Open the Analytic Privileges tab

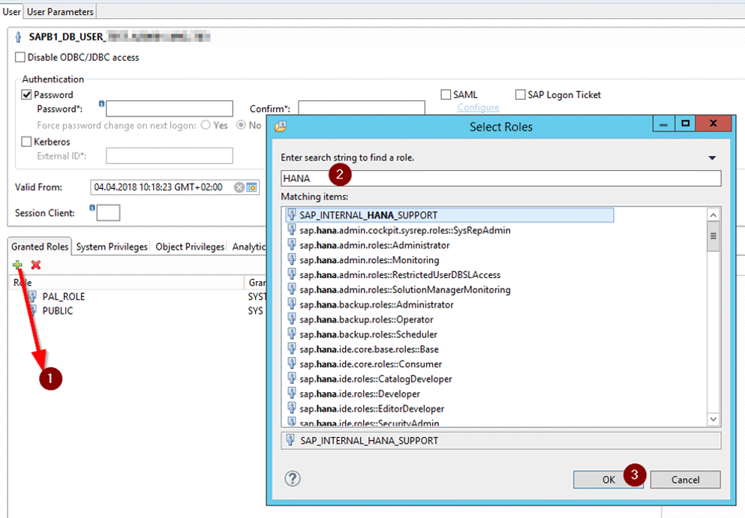point(248,247)
